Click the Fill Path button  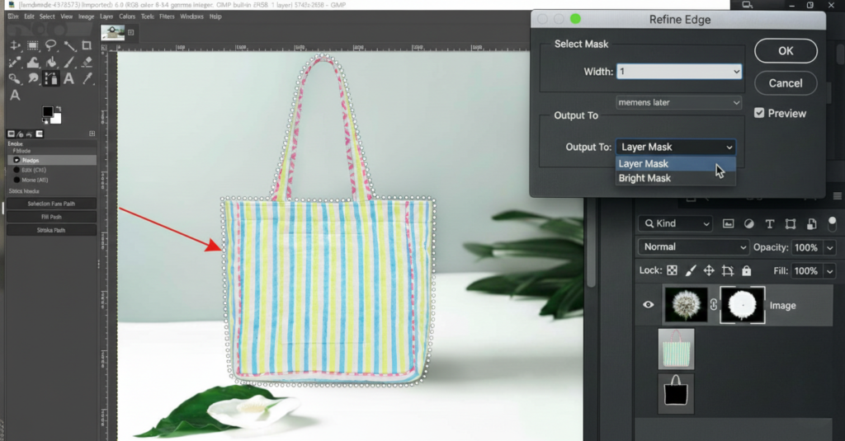[x=51, y=217]
